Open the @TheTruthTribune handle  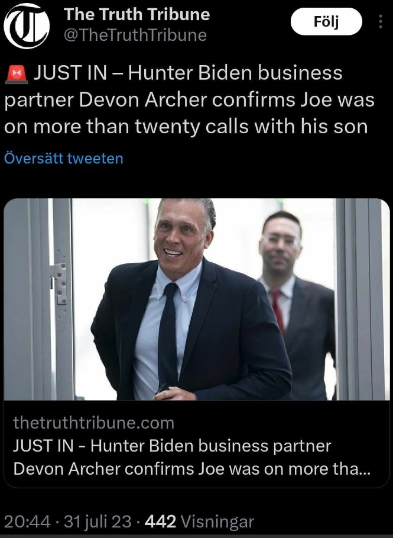coord(135,36)
